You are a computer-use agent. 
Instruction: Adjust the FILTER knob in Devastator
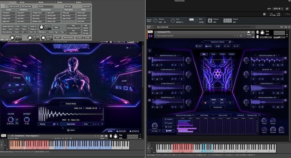(x=11, y=119)
